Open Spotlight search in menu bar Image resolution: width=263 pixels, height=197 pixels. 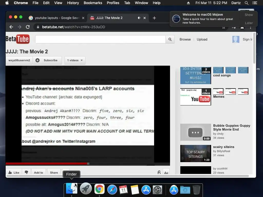[246, 3]
